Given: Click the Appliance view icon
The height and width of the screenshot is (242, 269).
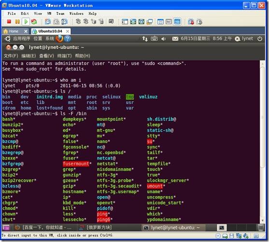Looking at the screenshot, I should click(169, 22).
